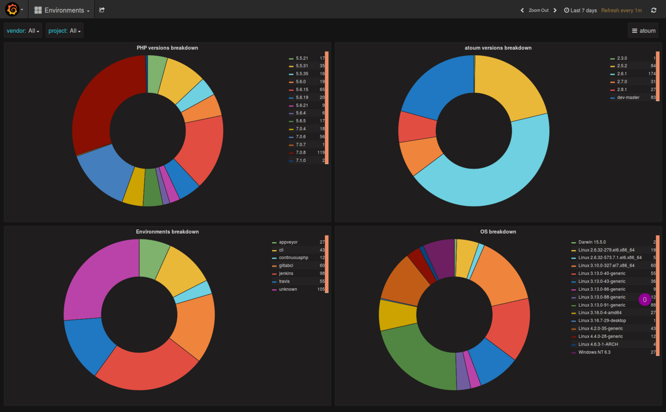666x412 pixels.
Task: Click the dashboard grid icon beside Environments
Action: [x=38, y=10]
